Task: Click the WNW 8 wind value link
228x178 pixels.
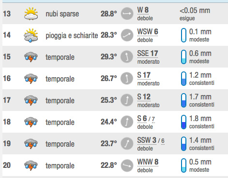Action: 148,162
